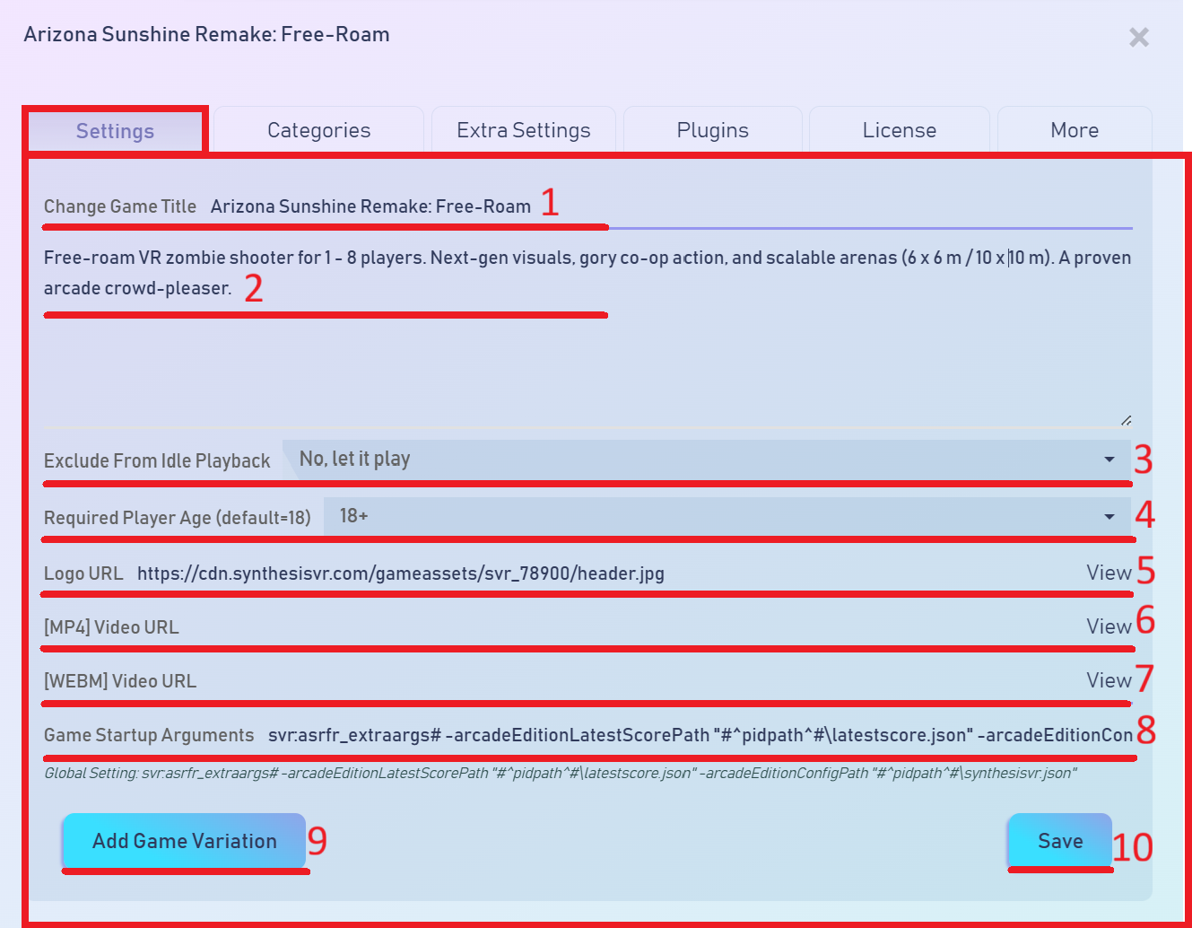Image resolution: width=1192 pixels, height=928 pixels.
Task: Open the Required Player Age dropdown
Action: [x=727, y=516]
